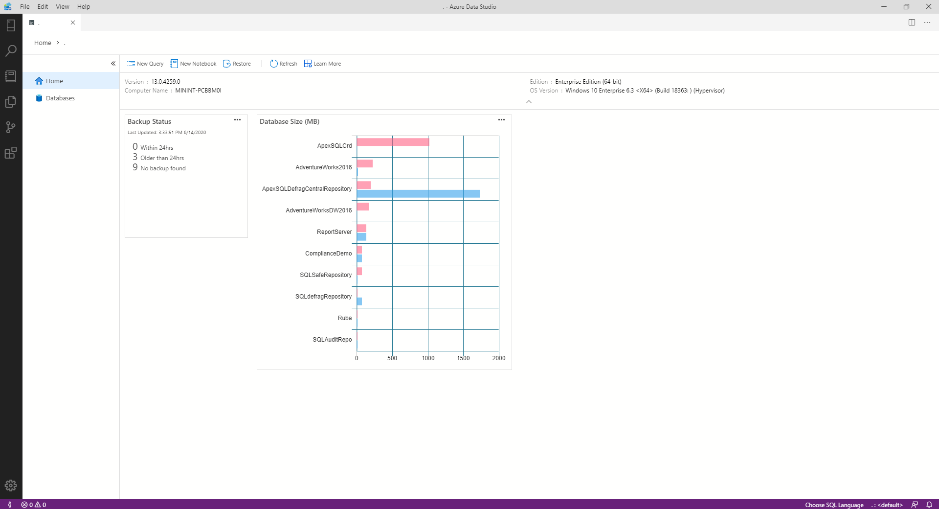Click the Ruba chart label

[x=345, y=318]
